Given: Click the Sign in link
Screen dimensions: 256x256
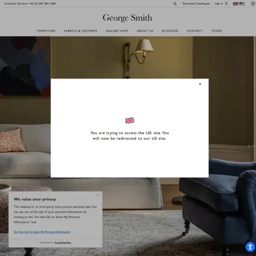Looking at the screenshot, I should pos(219,3).
